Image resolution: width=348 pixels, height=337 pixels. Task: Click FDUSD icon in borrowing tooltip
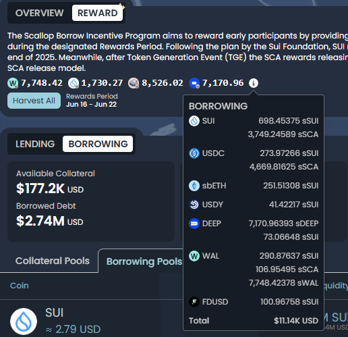click(194, 302)
